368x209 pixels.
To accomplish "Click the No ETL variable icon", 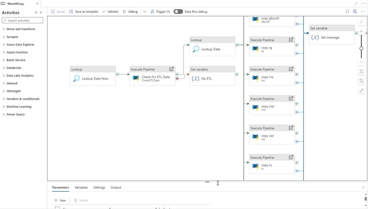I will coord(195,78).
